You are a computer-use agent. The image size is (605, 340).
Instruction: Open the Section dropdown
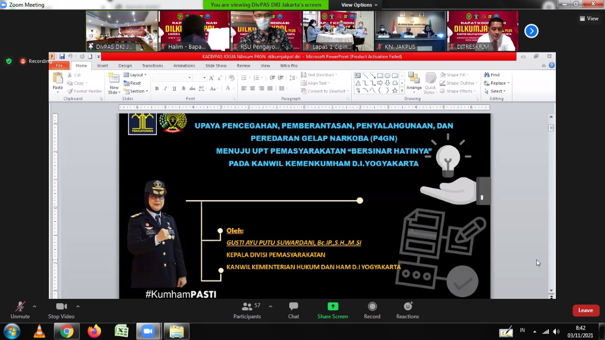pyautogui.click(x=136, y=91)
